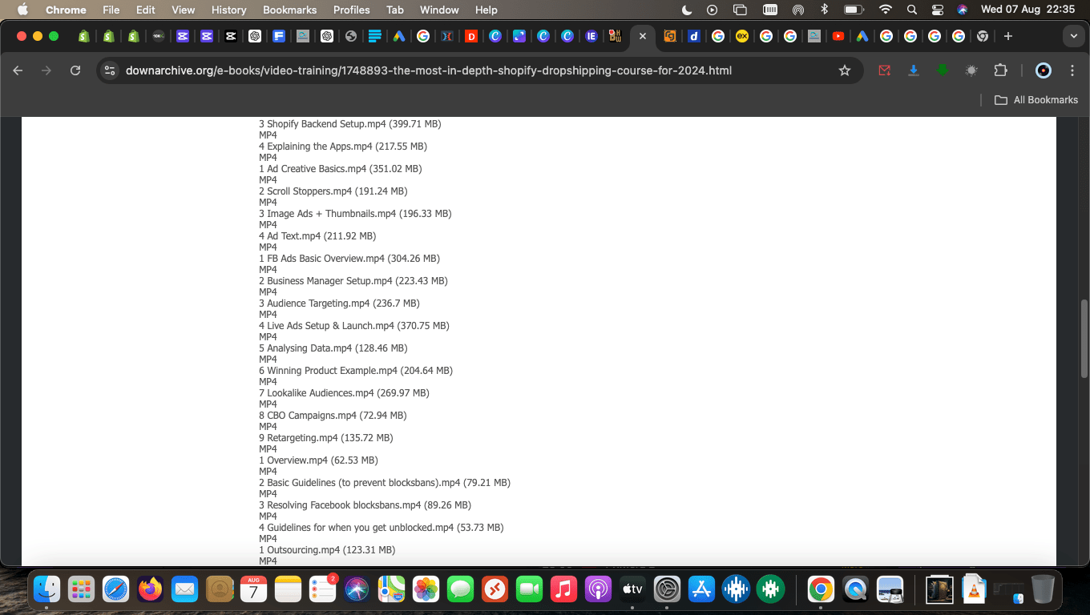This screenshot has height=615, width=1090.
Task: Open Photos from the Dock
Action: [426, 590]
